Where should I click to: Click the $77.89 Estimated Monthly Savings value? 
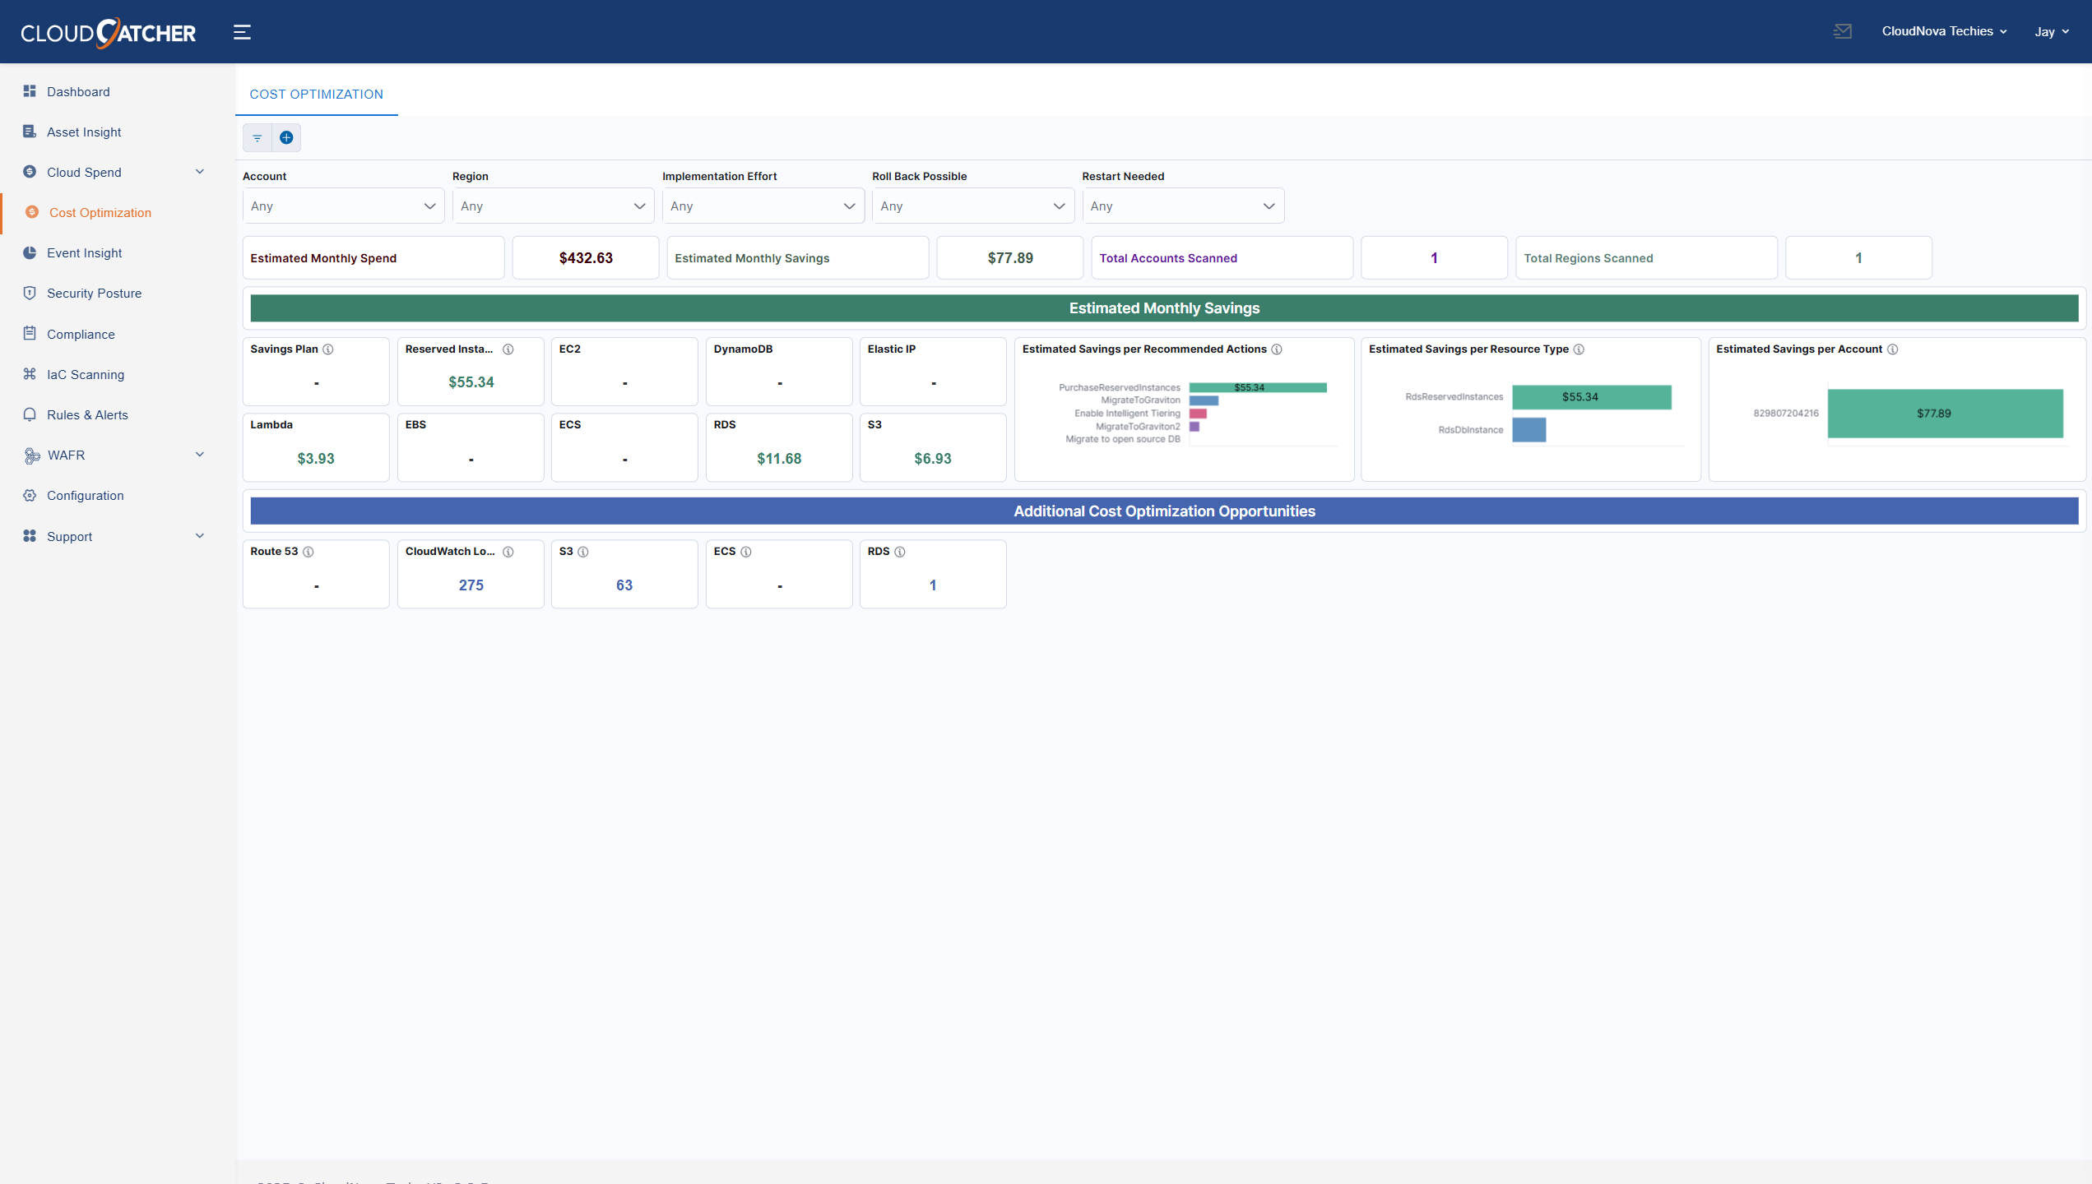(x=1010, y=258)
